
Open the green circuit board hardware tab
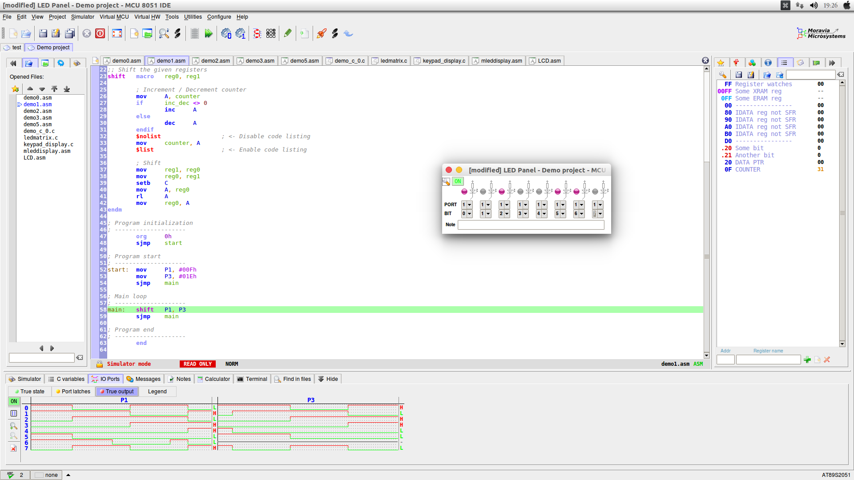pos(816,63)
